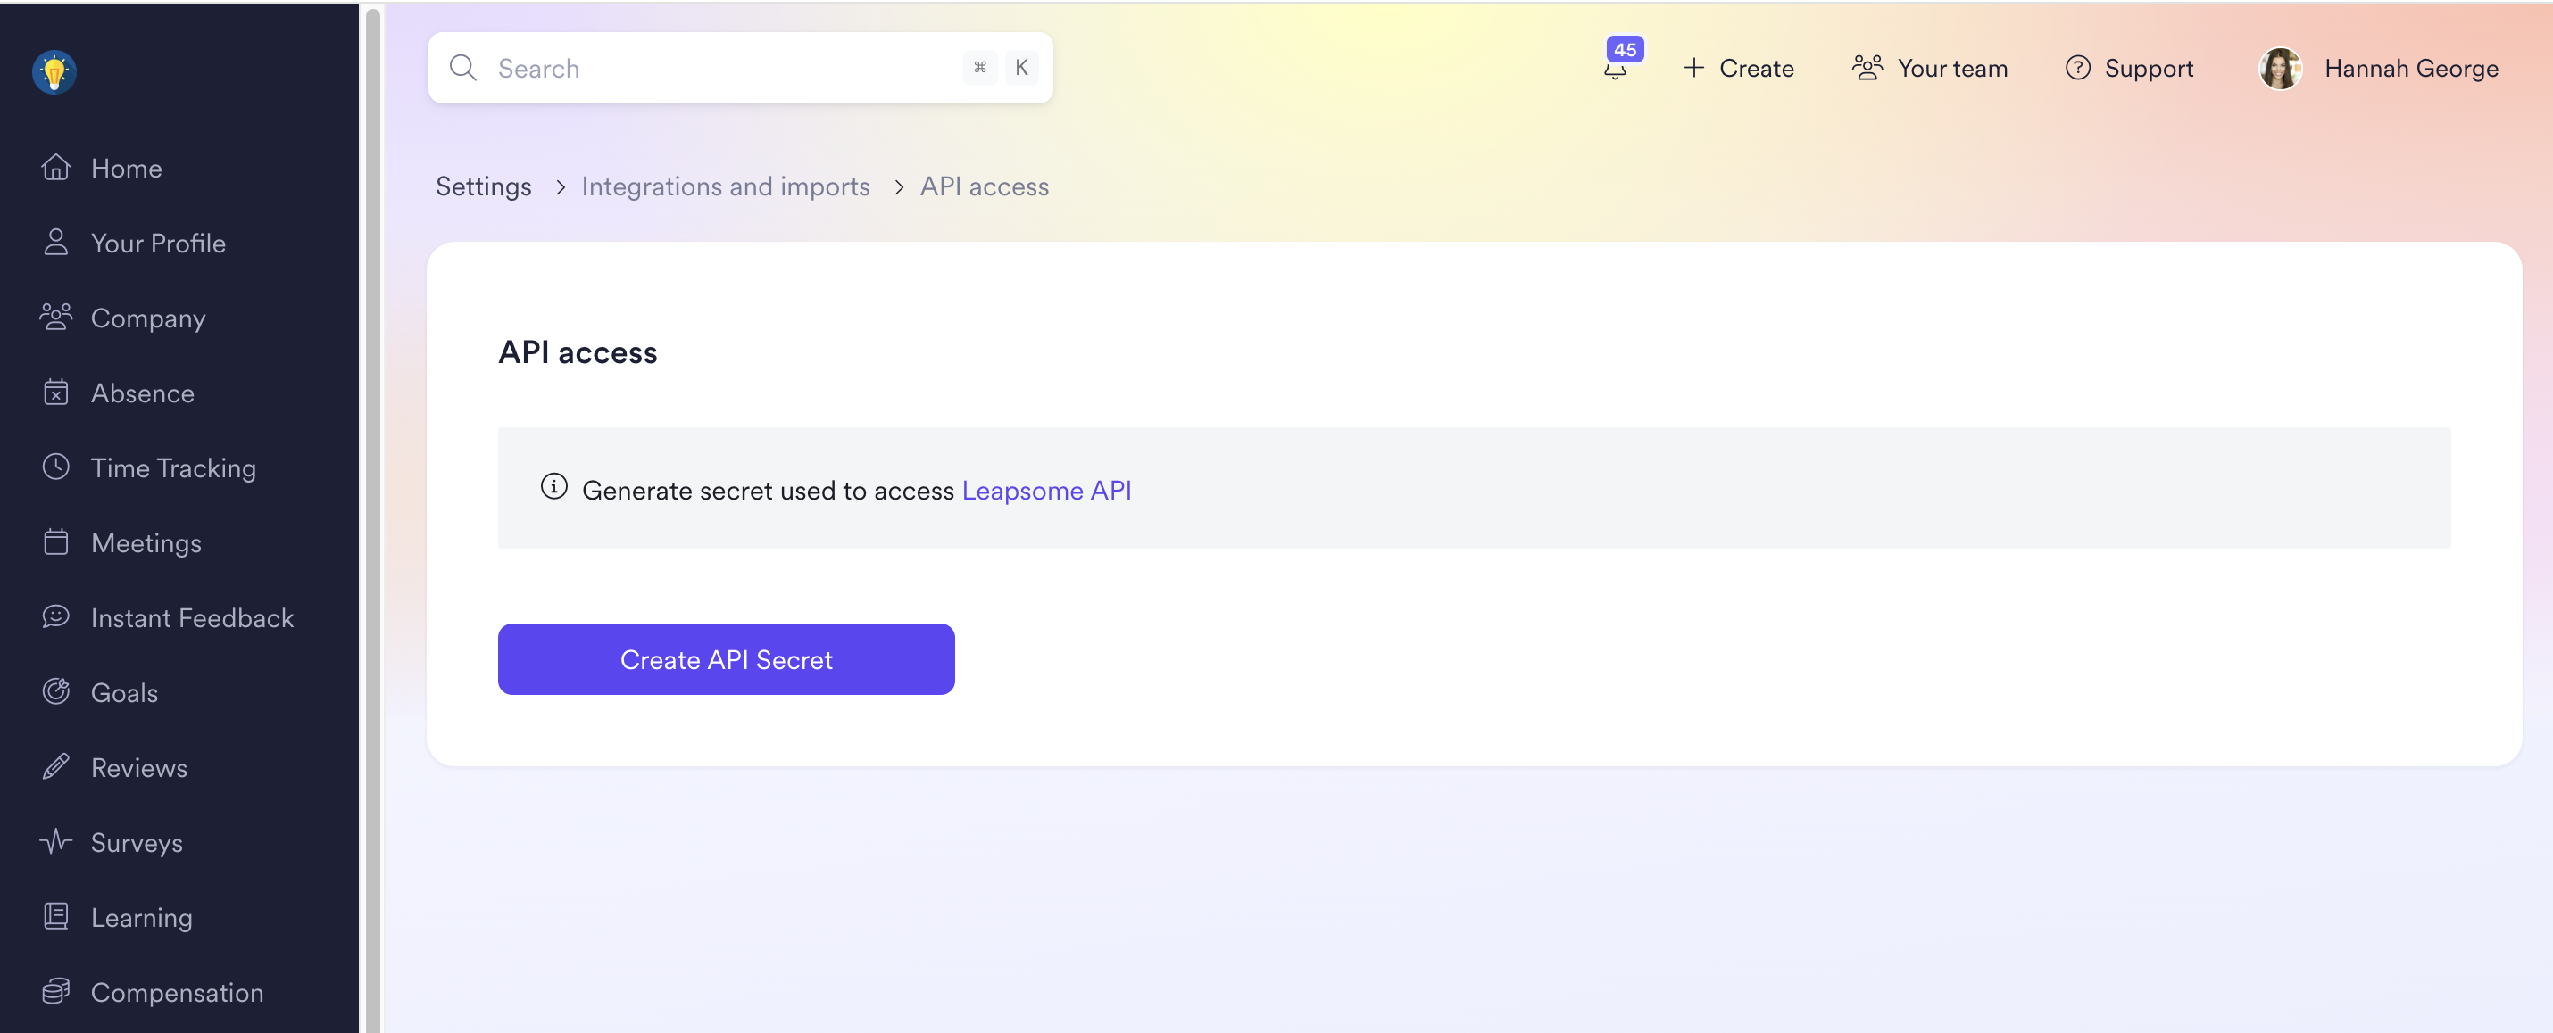Click the Settings breadcrumb

click(483, 186)
